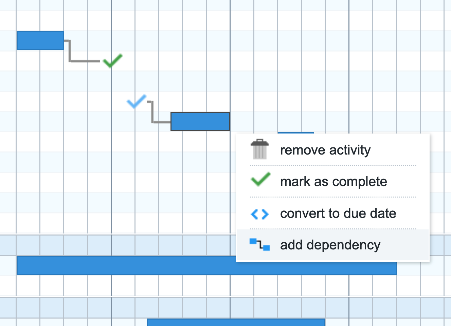The width and height of the screenshot is (451, 326).
Task: Select the middle blue task bar
Action: [x=200, y=122]
